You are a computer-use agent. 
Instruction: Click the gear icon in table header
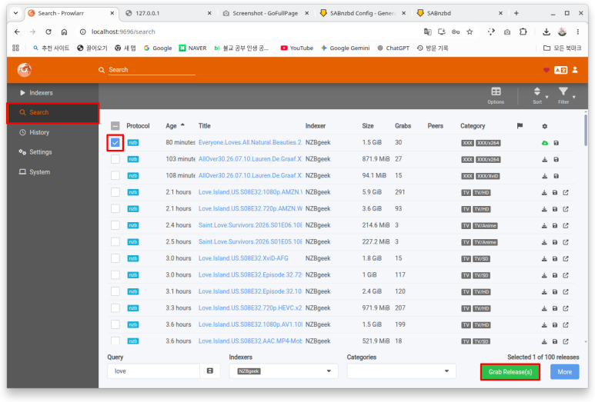(545, 126)
